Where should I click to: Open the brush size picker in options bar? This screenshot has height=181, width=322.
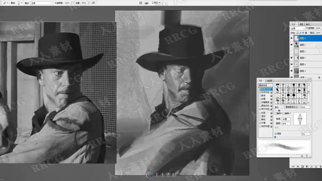tap(20, 3)
